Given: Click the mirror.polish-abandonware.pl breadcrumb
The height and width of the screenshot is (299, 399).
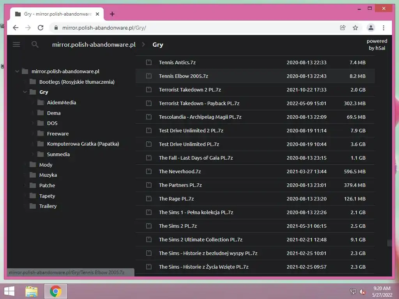Looking at the screenshot, I should (x=94, y=44).
